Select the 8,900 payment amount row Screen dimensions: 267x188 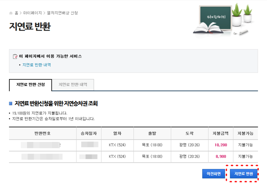pos(133,157)
